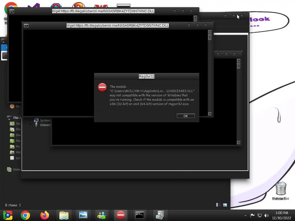Open Downloads folder icon with green arrow
The width and height of the screenshot is (295, 221).
coord(12,135)
